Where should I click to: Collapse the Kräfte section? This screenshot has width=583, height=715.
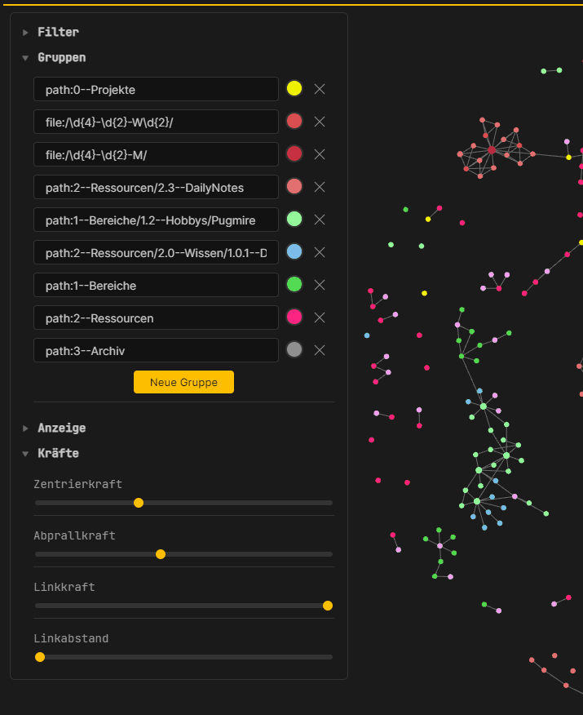coord(25,454)
